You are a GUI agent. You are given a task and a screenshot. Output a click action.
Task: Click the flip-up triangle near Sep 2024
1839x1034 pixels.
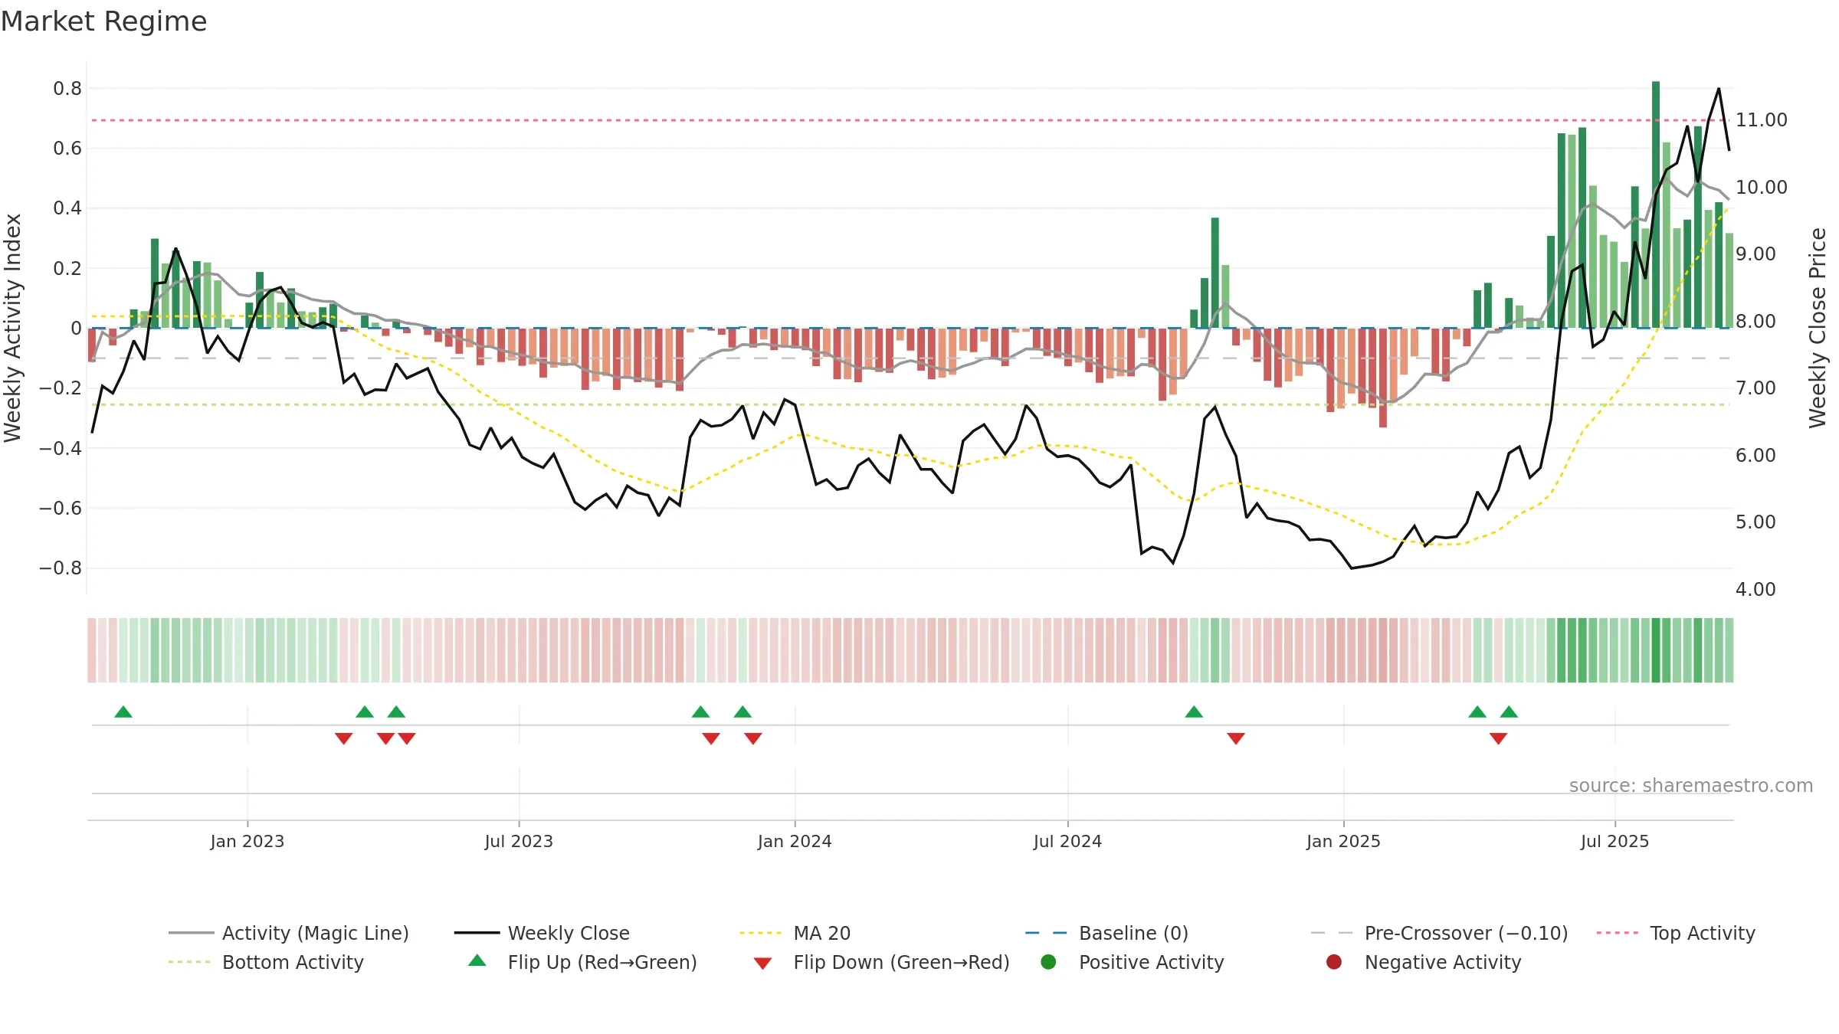click(1194, 712)
